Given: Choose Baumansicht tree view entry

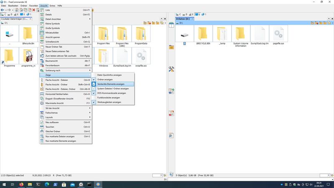Looking at the screenshot, I should [66, 61].
